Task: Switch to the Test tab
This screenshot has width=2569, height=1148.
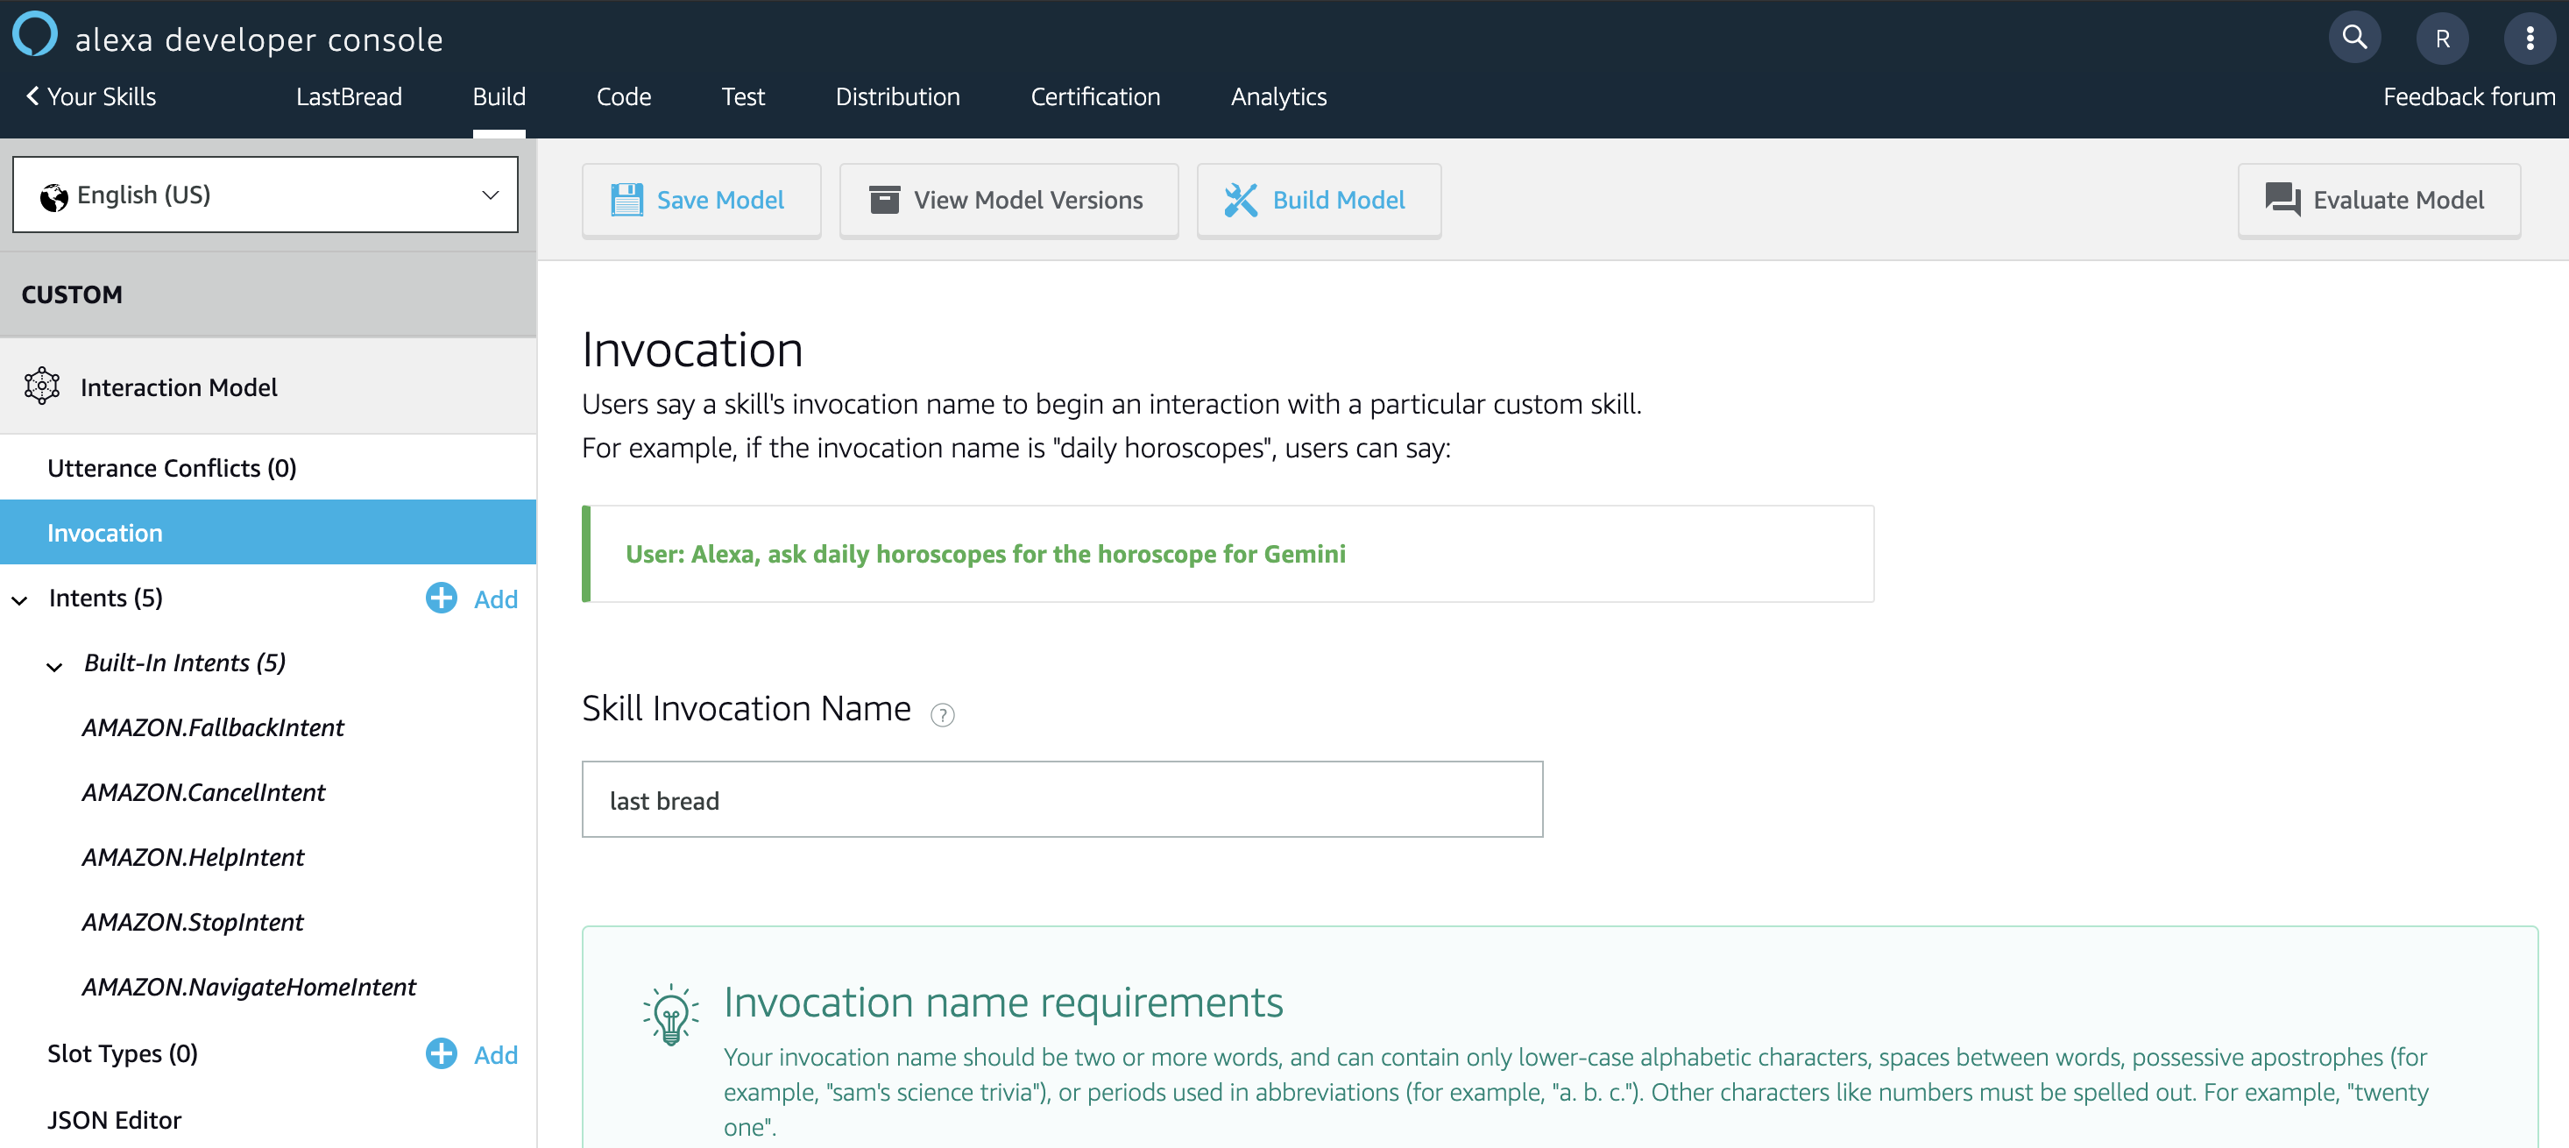Action: (x=743, y=96)
